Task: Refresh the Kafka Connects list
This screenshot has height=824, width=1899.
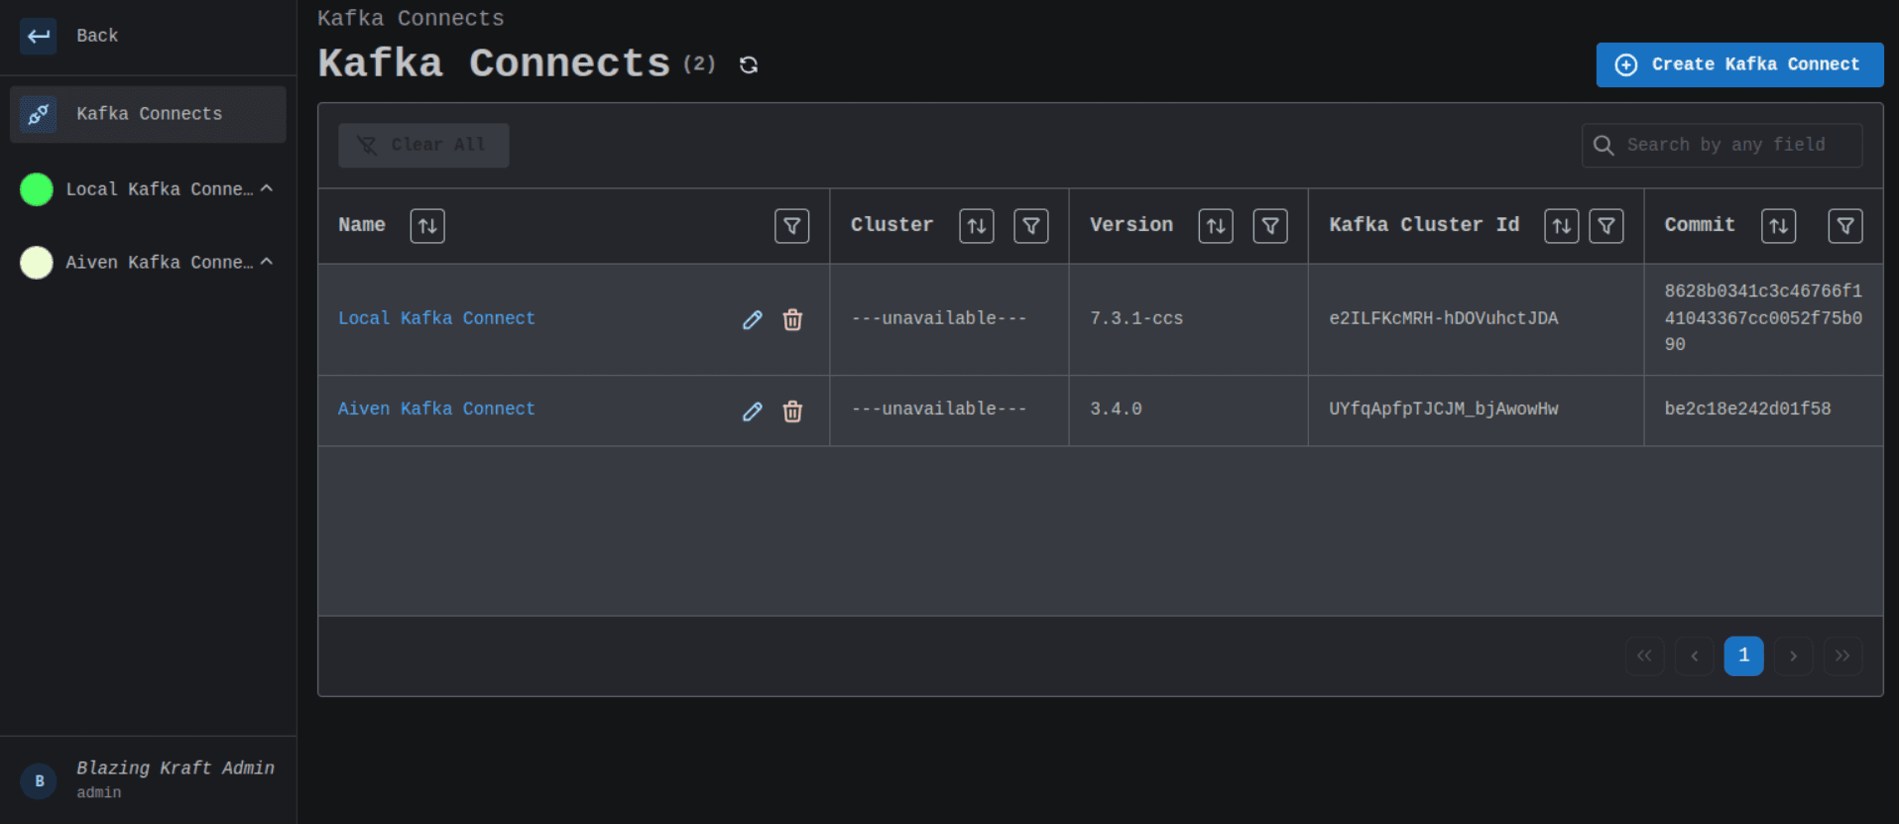Action: (x=749, y=64)
